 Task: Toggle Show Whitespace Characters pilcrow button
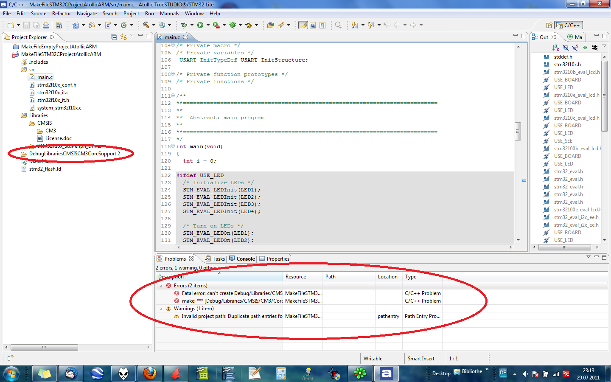(x=322, y=25)
